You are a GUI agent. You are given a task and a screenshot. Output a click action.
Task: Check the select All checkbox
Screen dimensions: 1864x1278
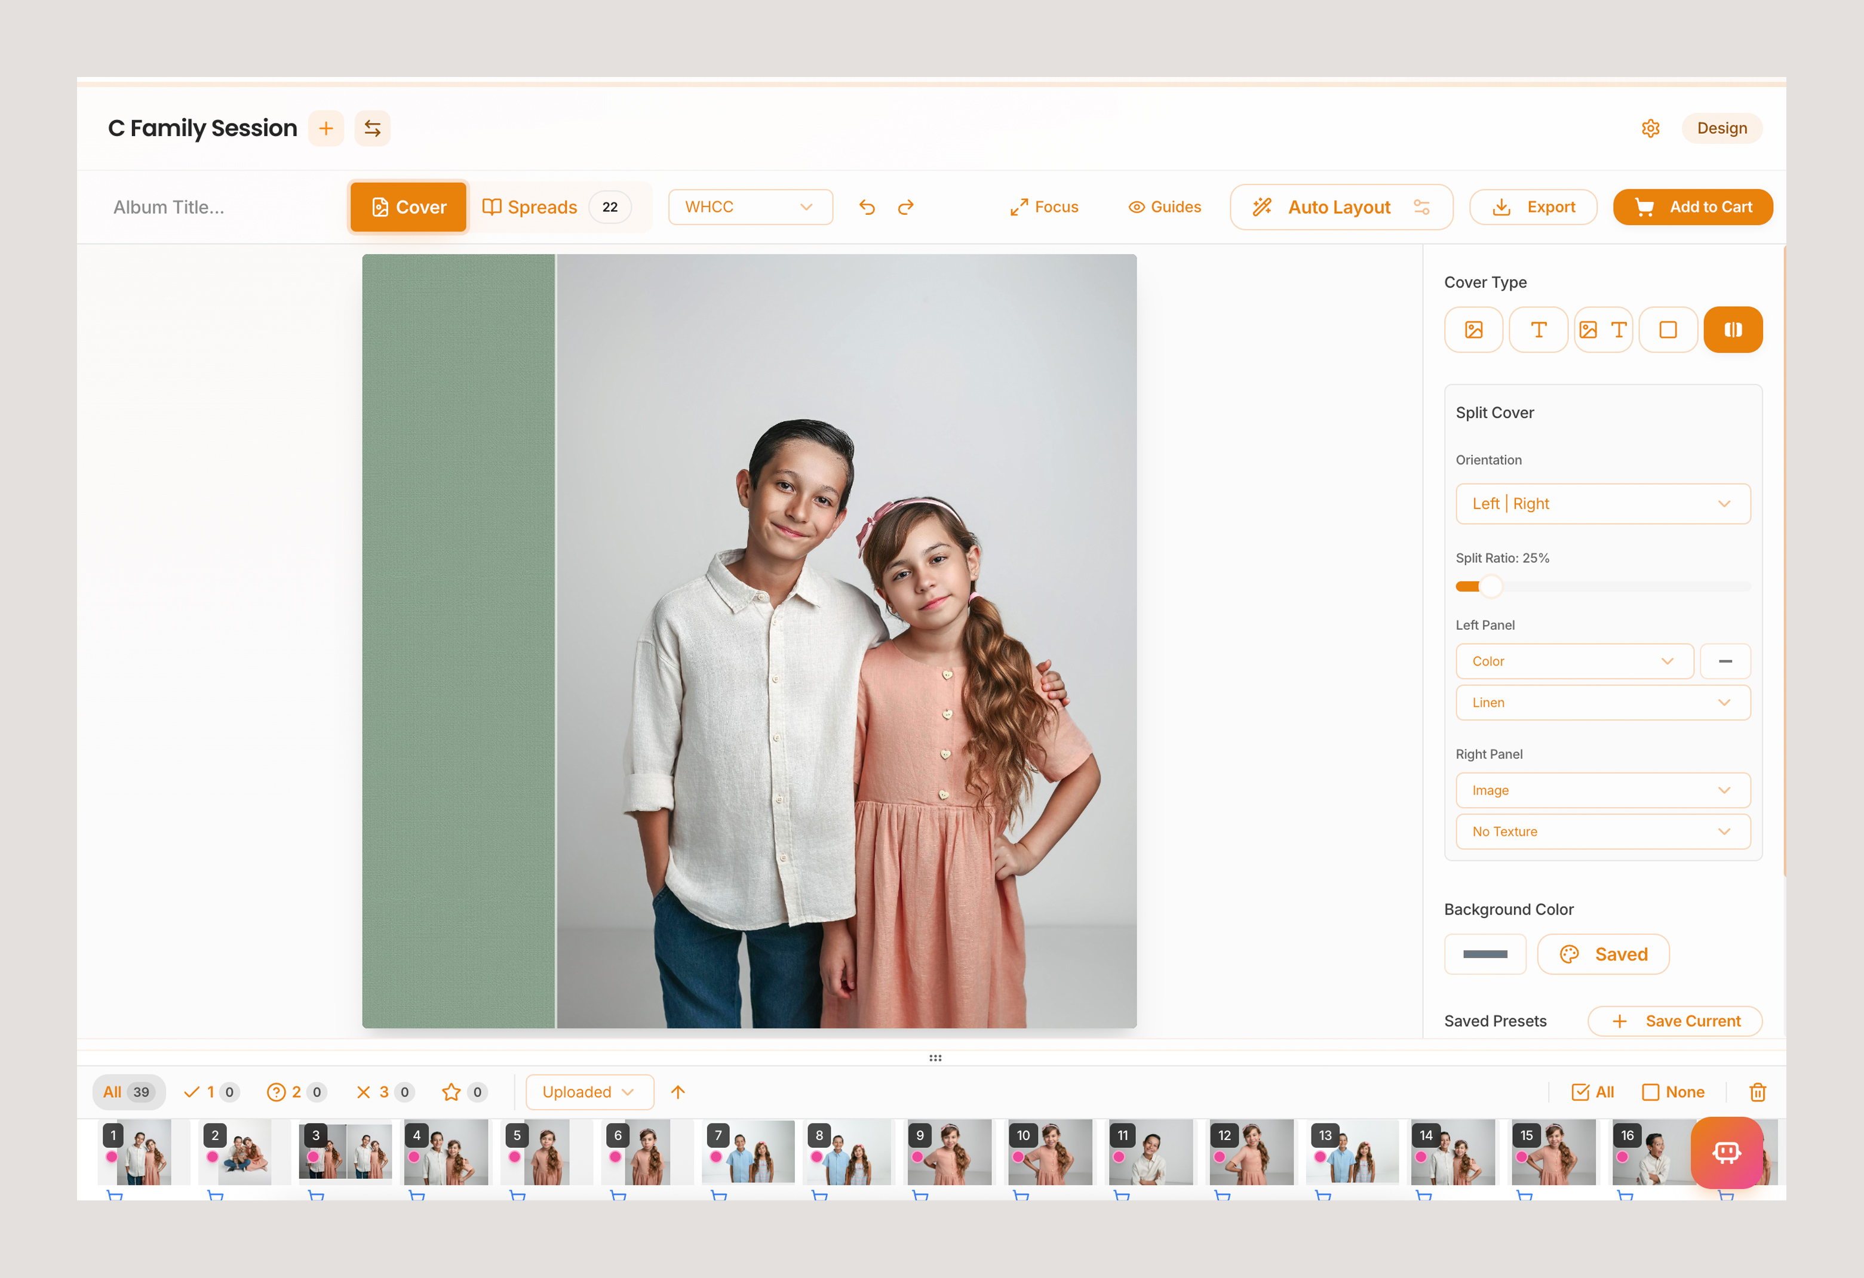tap(1592, 1092)
